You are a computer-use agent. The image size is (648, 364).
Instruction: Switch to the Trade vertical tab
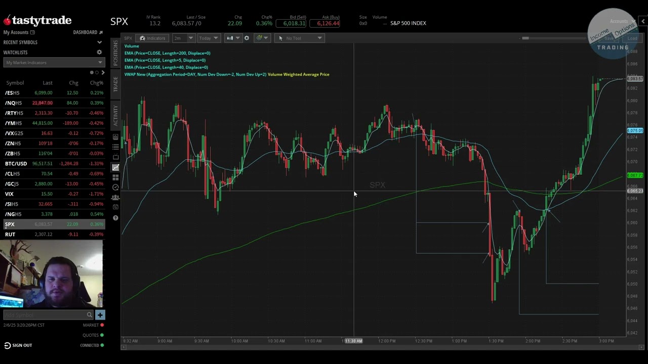(115, 84)
